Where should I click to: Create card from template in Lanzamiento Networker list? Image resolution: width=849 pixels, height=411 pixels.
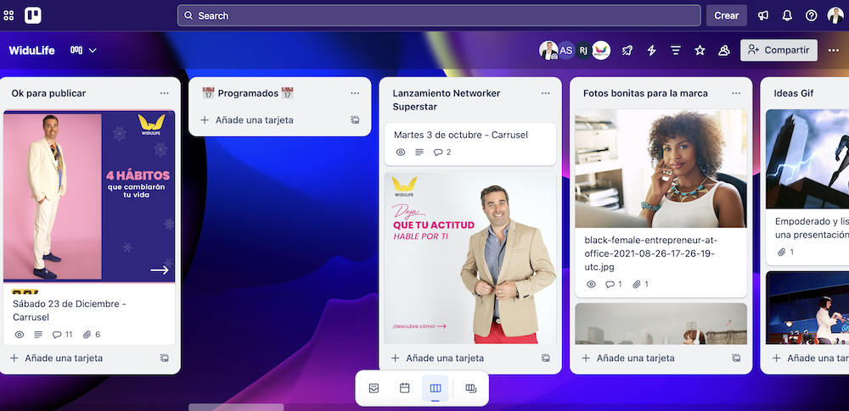pos(546,358)
